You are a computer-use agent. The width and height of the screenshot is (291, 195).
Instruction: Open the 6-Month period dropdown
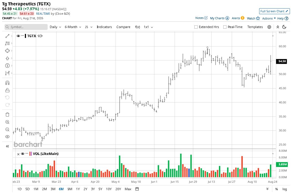[73, 27]
